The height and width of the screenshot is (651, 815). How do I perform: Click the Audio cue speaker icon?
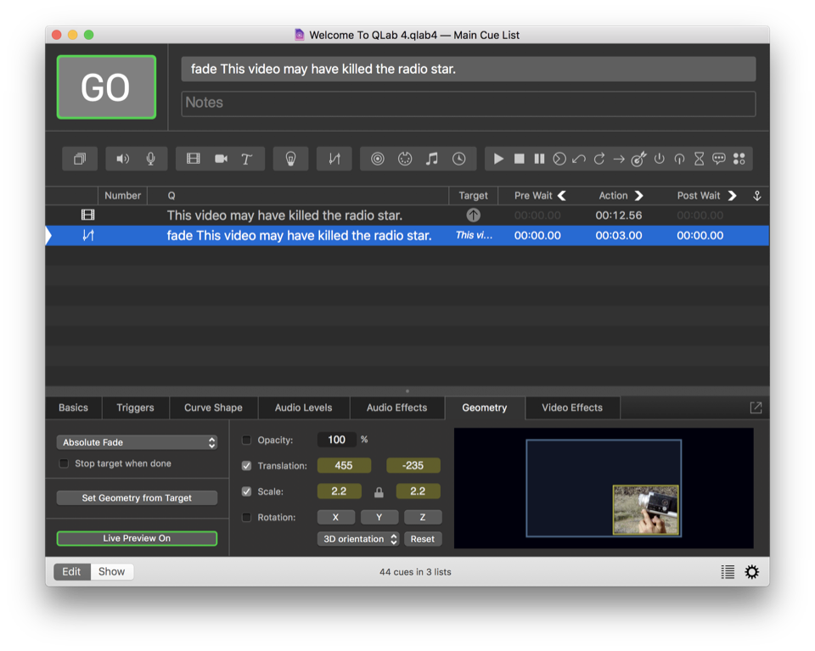click(x=123, y=159)
